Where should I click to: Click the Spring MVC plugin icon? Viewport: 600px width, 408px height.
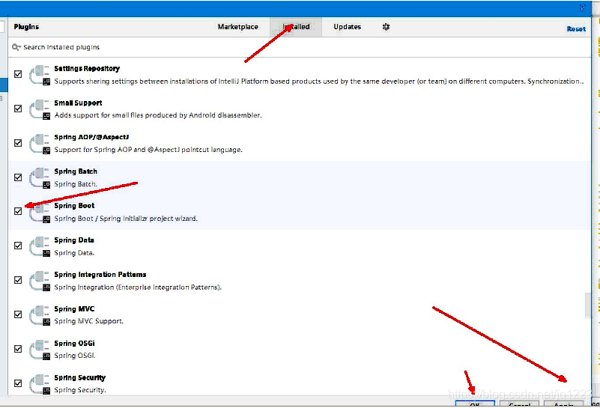pyautogui.click(x=40, y=316)
